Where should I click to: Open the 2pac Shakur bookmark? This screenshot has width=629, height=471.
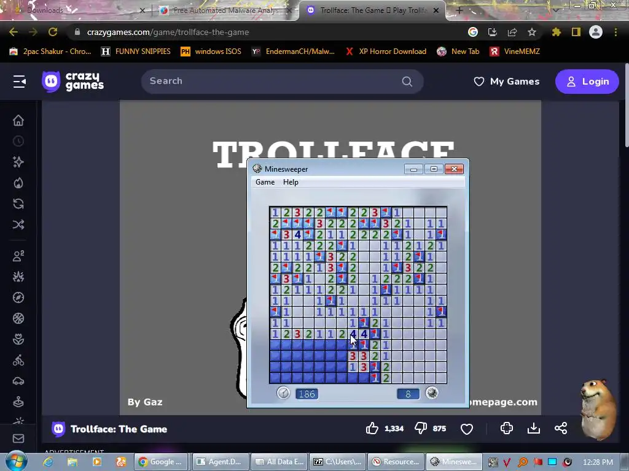coord(50,52)
